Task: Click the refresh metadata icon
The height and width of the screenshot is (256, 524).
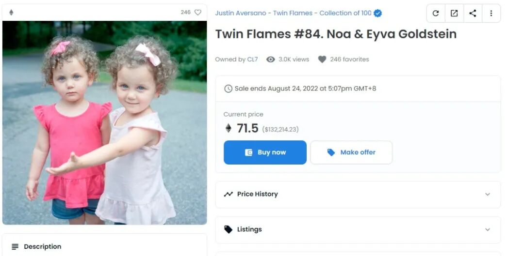Action: click(436, 14)
